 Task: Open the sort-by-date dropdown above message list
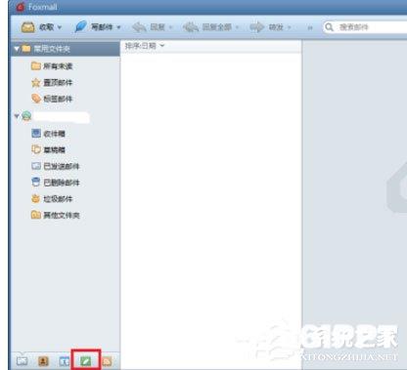tap(145, 46)
